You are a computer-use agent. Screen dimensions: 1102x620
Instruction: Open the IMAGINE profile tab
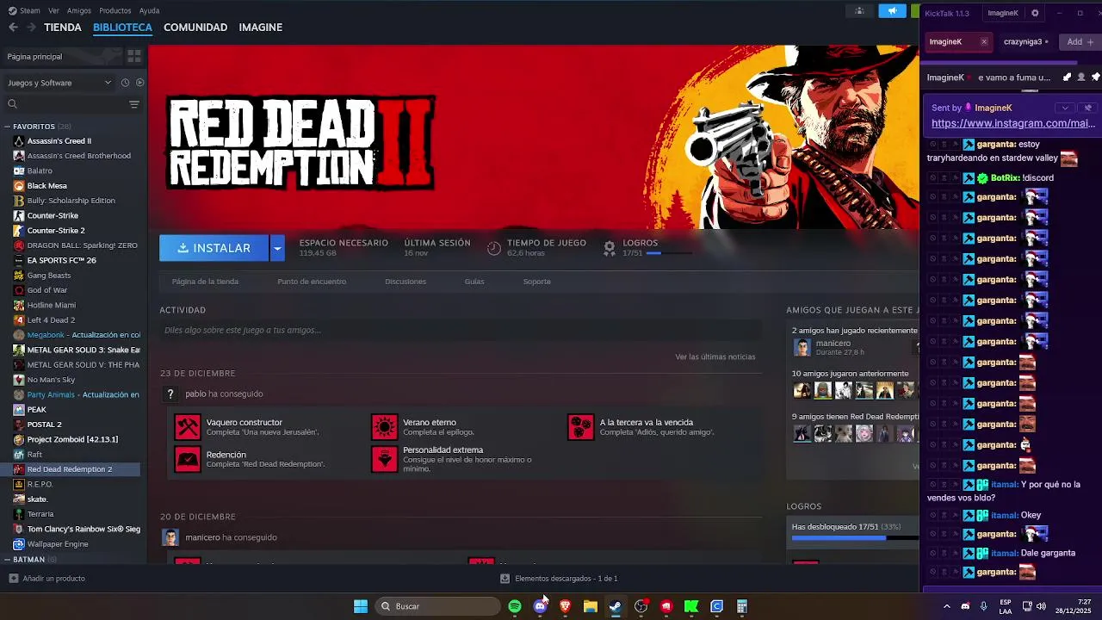click(x=261, y=28)
